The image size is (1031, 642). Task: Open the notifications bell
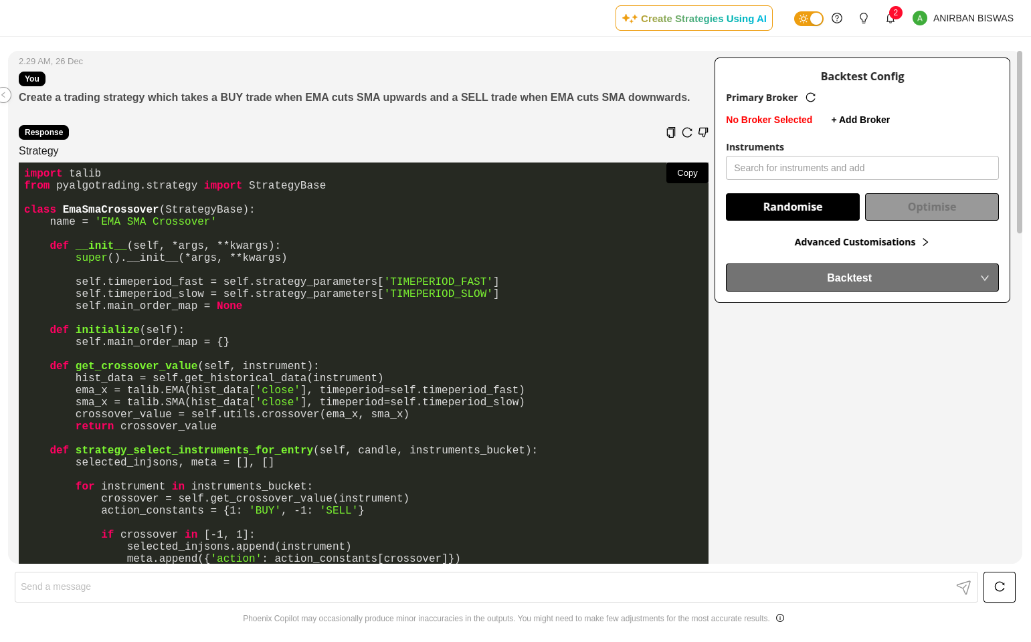(x=891, y=18)
